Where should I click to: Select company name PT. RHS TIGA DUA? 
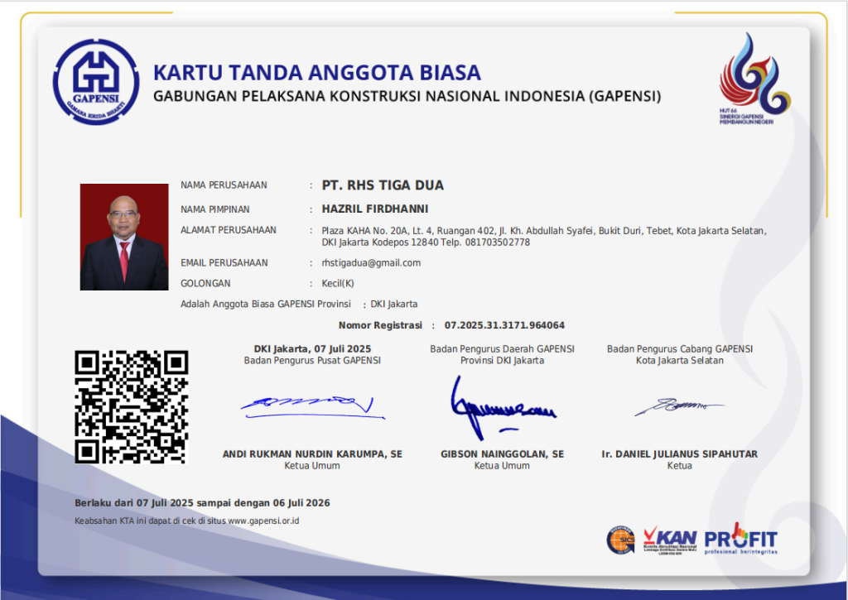383,185
